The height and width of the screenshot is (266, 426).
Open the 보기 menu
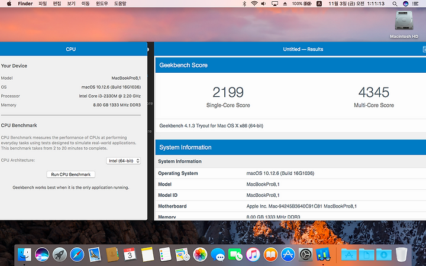pyautogui.click(x=71, y=4)
